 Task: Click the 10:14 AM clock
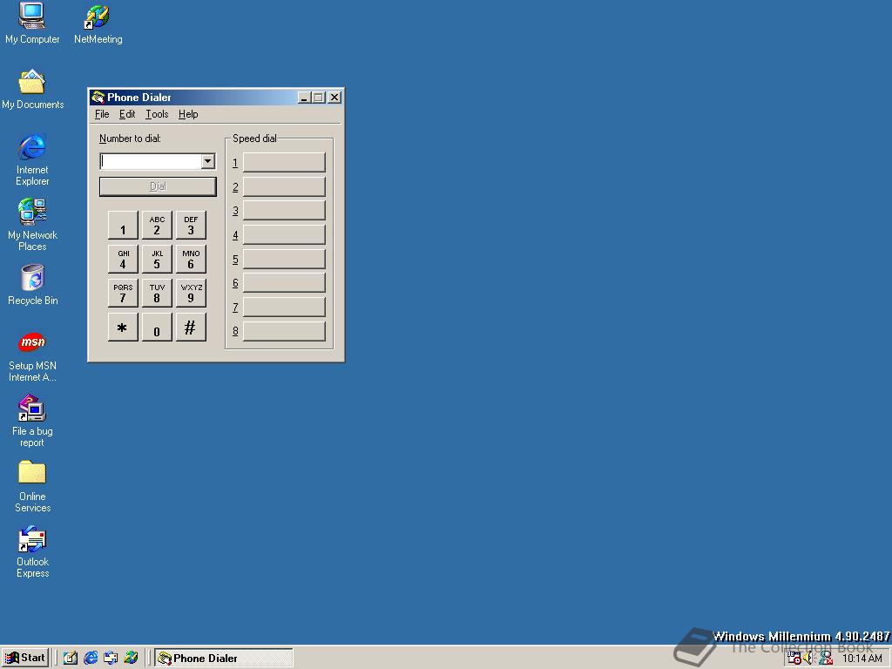862,659
